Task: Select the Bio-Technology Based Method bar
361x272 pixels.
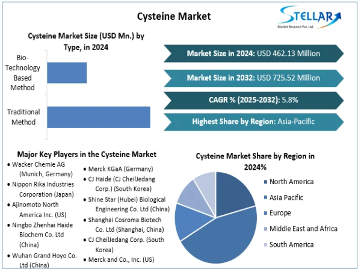Action: pos(67,73)
